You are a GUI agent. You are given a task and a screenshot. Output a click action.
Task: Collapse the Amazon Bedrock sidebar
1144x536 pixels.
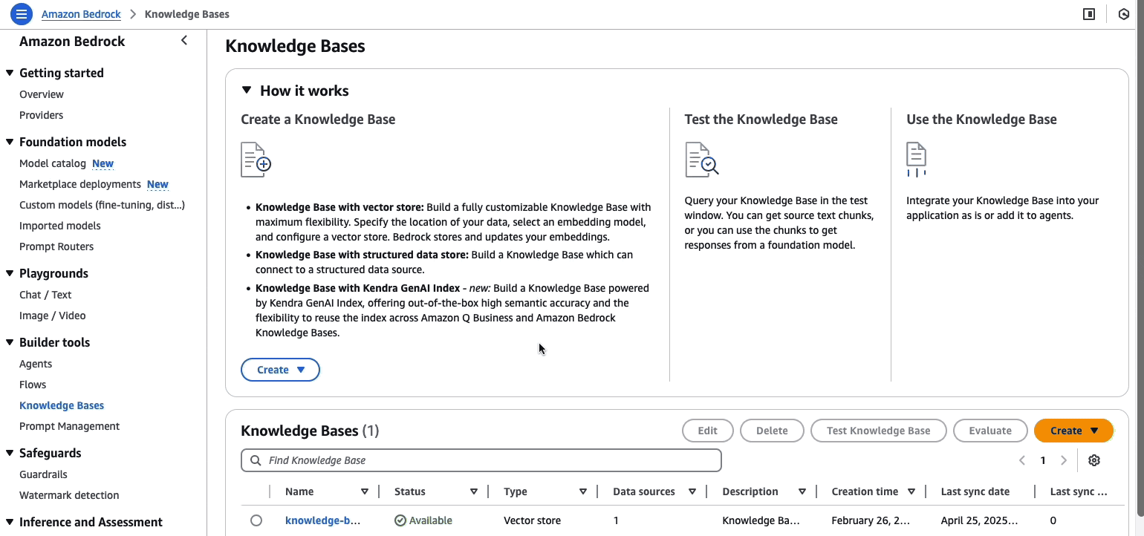[x=183, y=41]
